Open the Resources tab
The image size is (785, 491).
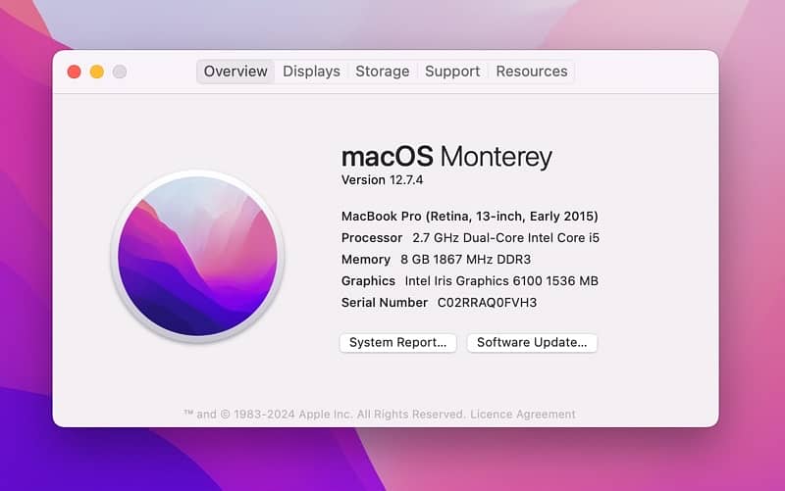(x=532, y=72)
